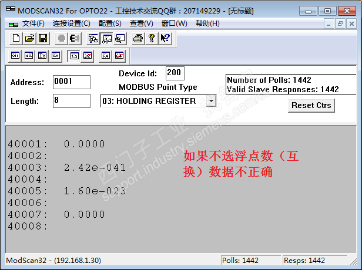Click the document icon beside 文件 menu
This screenshot has width=362, height=270.
click(x=14, y=24)
